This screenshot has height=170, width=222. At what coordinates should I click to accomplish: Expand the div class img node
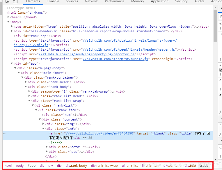click(43, 124)
